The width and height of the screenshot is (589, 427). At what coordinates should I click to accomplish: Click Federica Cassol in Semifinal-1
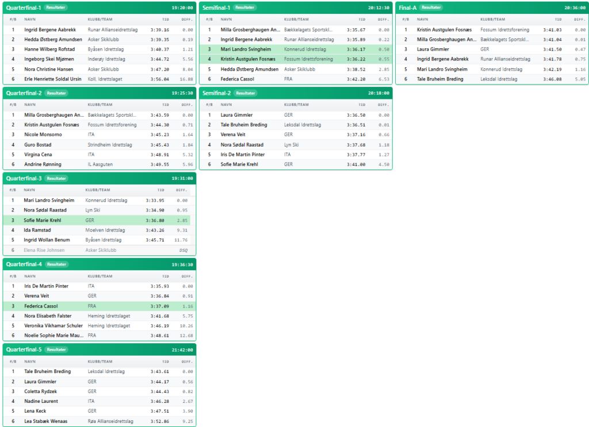(237, 79)
